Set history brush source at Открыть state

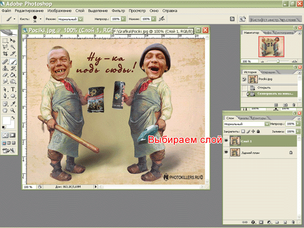tap(244, 88)
